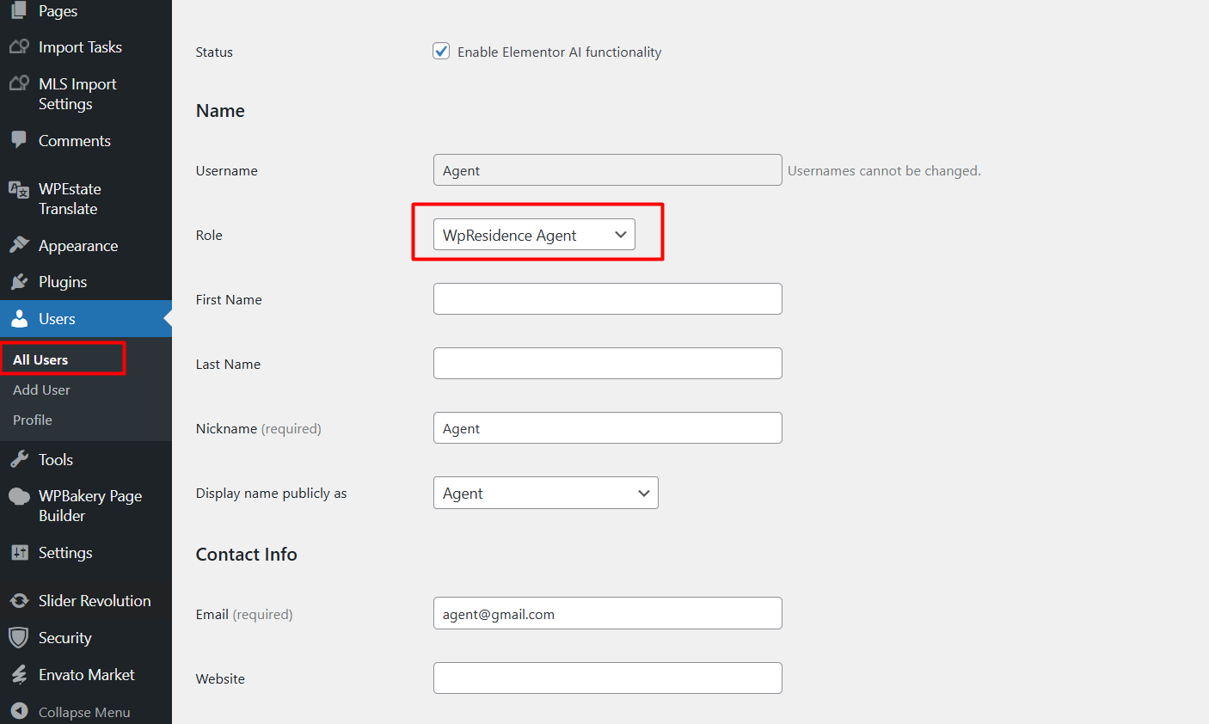
Task: Click the Contact Info heading
Action: pos(246,554)
